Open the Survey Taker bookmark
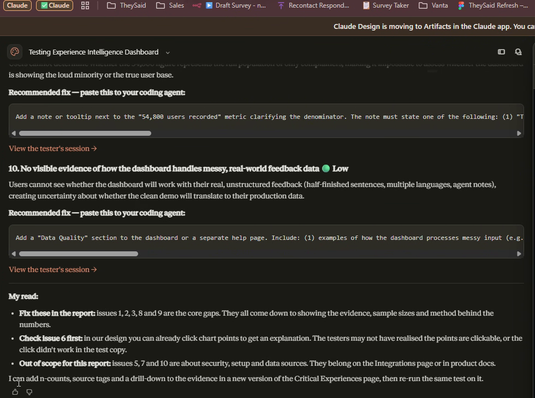535x398 pixels. point(385,5)
